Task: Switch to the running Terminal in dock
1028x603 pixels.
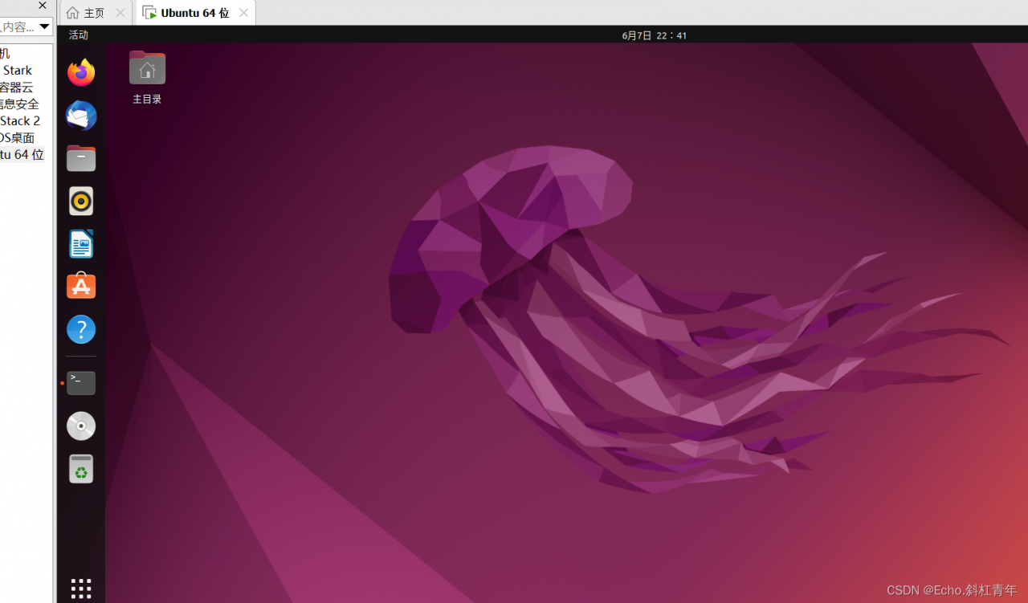Action: click(x=81, y=383)
